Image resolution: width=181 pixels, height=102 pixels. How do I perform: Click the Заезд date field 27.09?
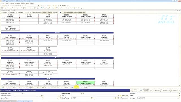point(81,98)
